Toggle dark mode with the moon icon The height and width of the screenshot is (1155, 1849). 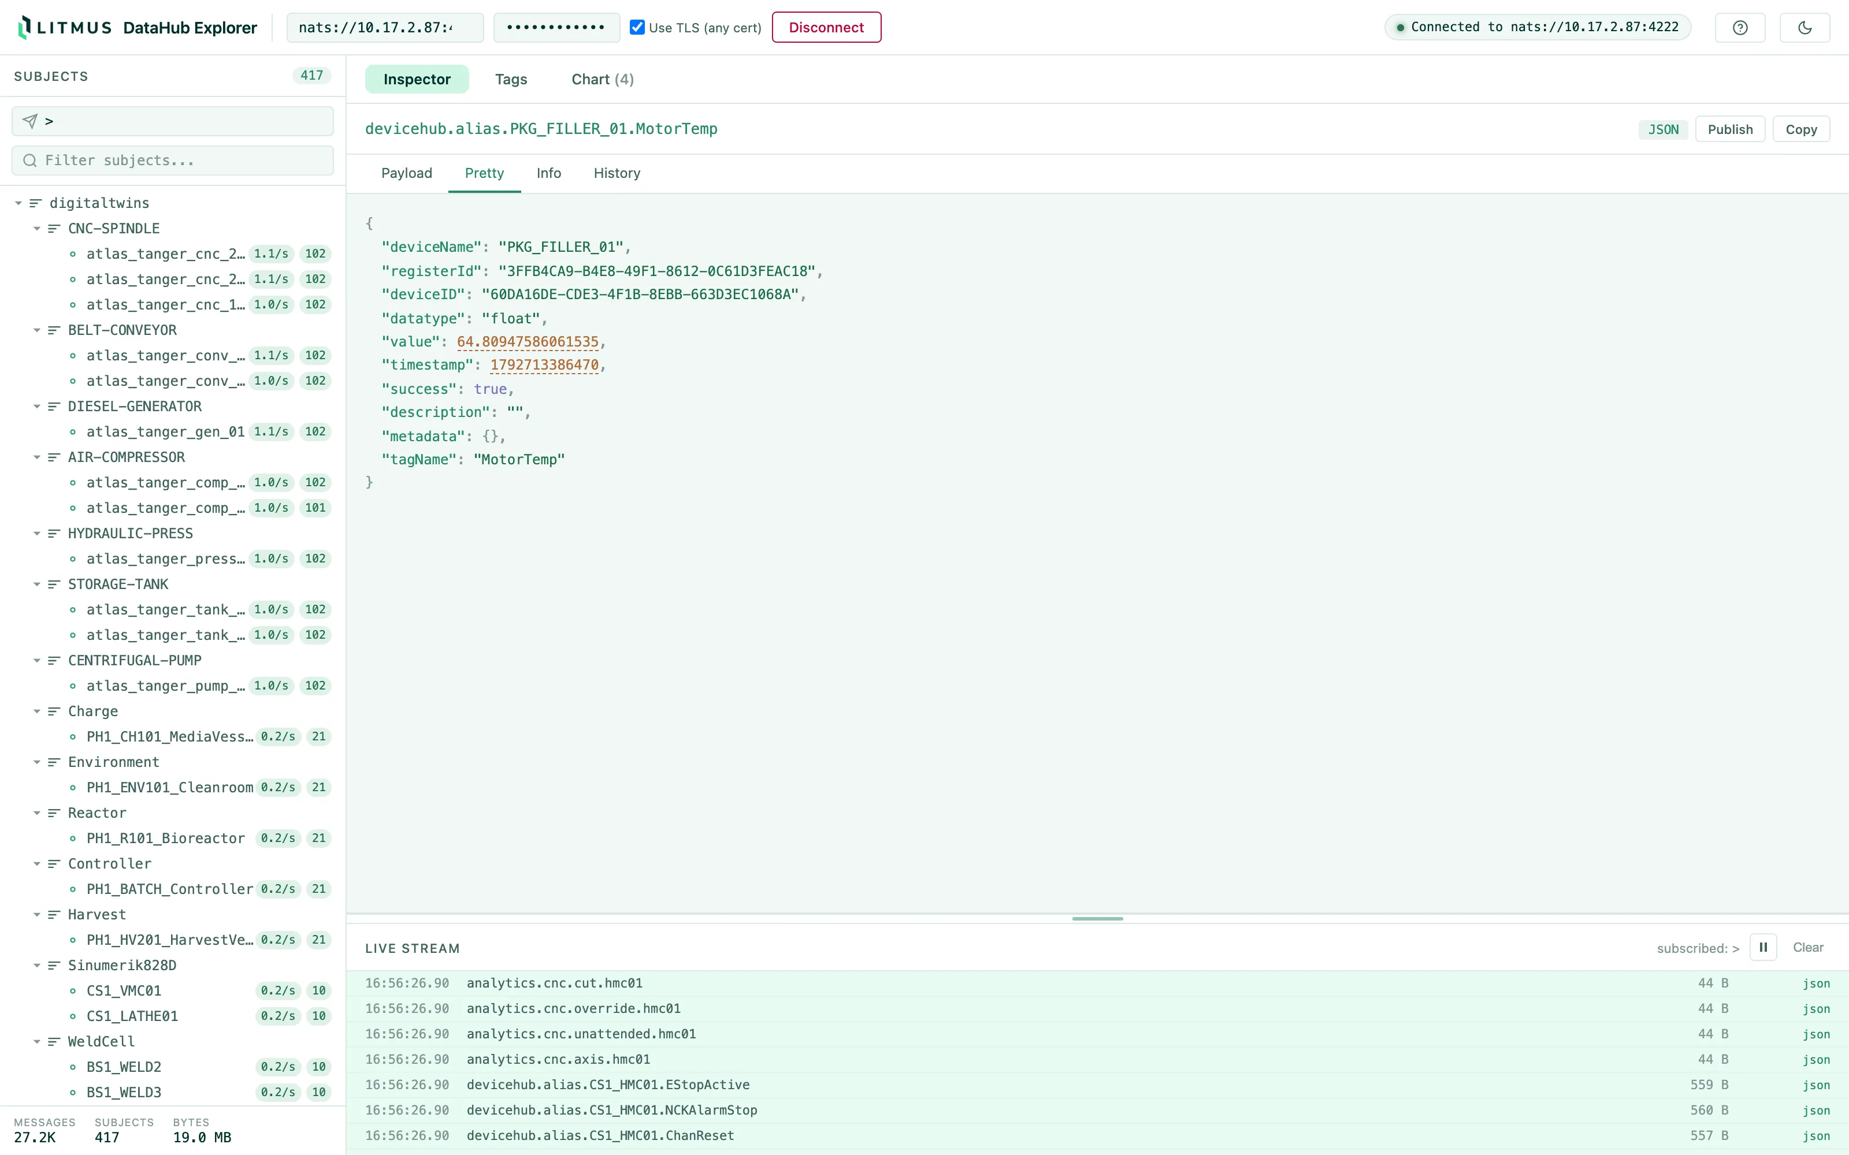coord(1805,28)
